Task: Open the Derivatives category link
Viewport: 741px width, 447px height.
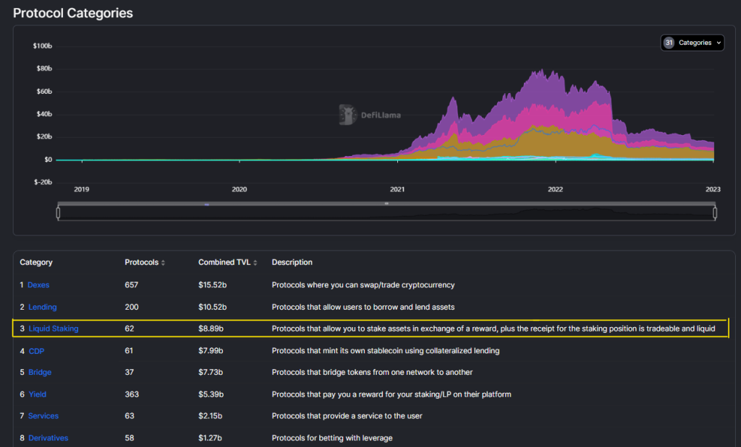Action: point(48,438)
